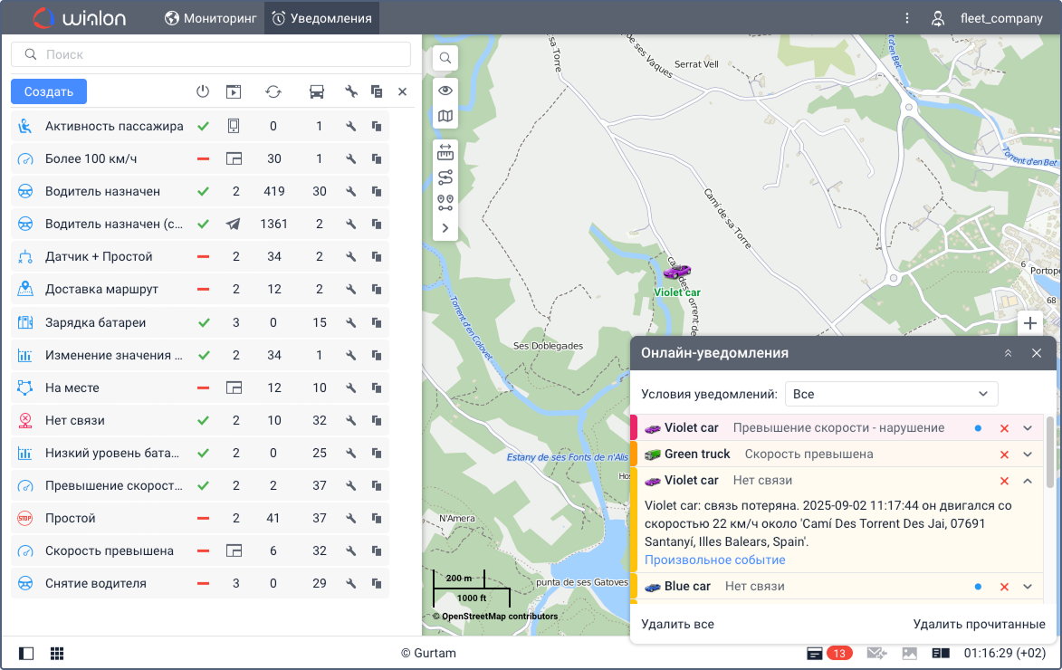Image resolution: width=1062 pixels, height=670 pixels.
Task: Disable the 'Активность пассажира' notification
Action: coord(204,126)
